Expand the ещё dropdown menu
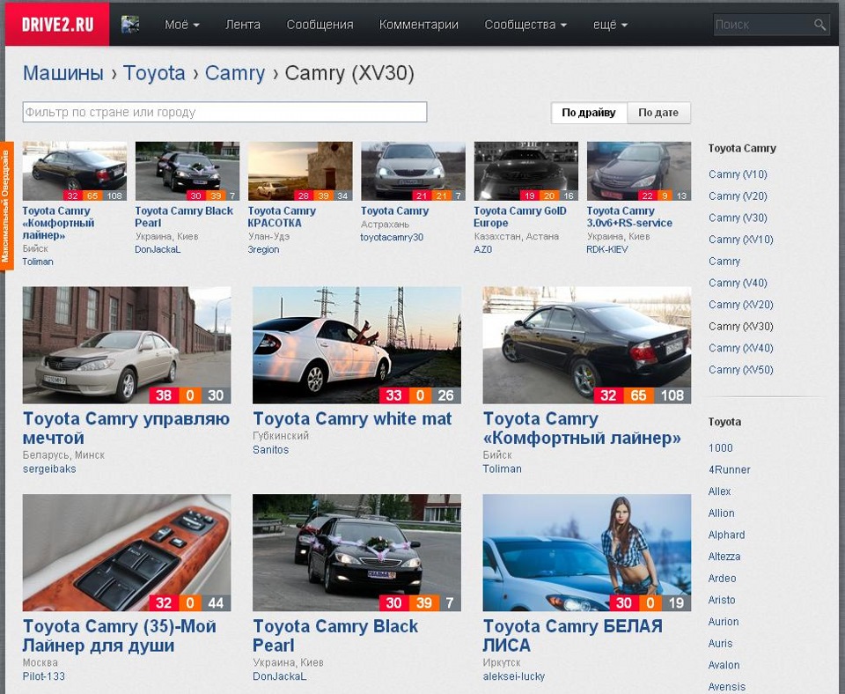Image resolution: width=845 pixels, height=694 pixels. click(x=610, y=25)
